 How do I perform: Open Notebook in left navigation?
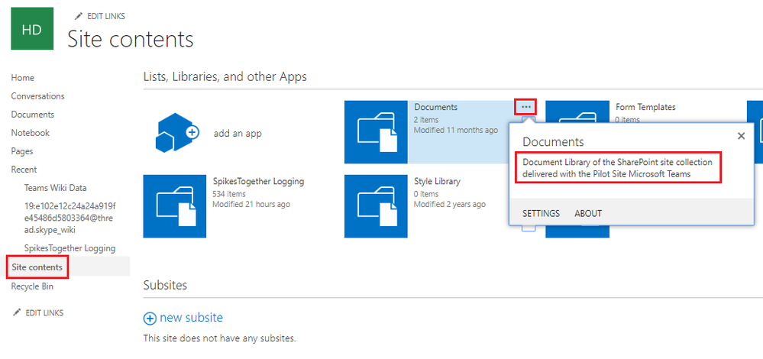pyautogui.click(x=31, y=133)
